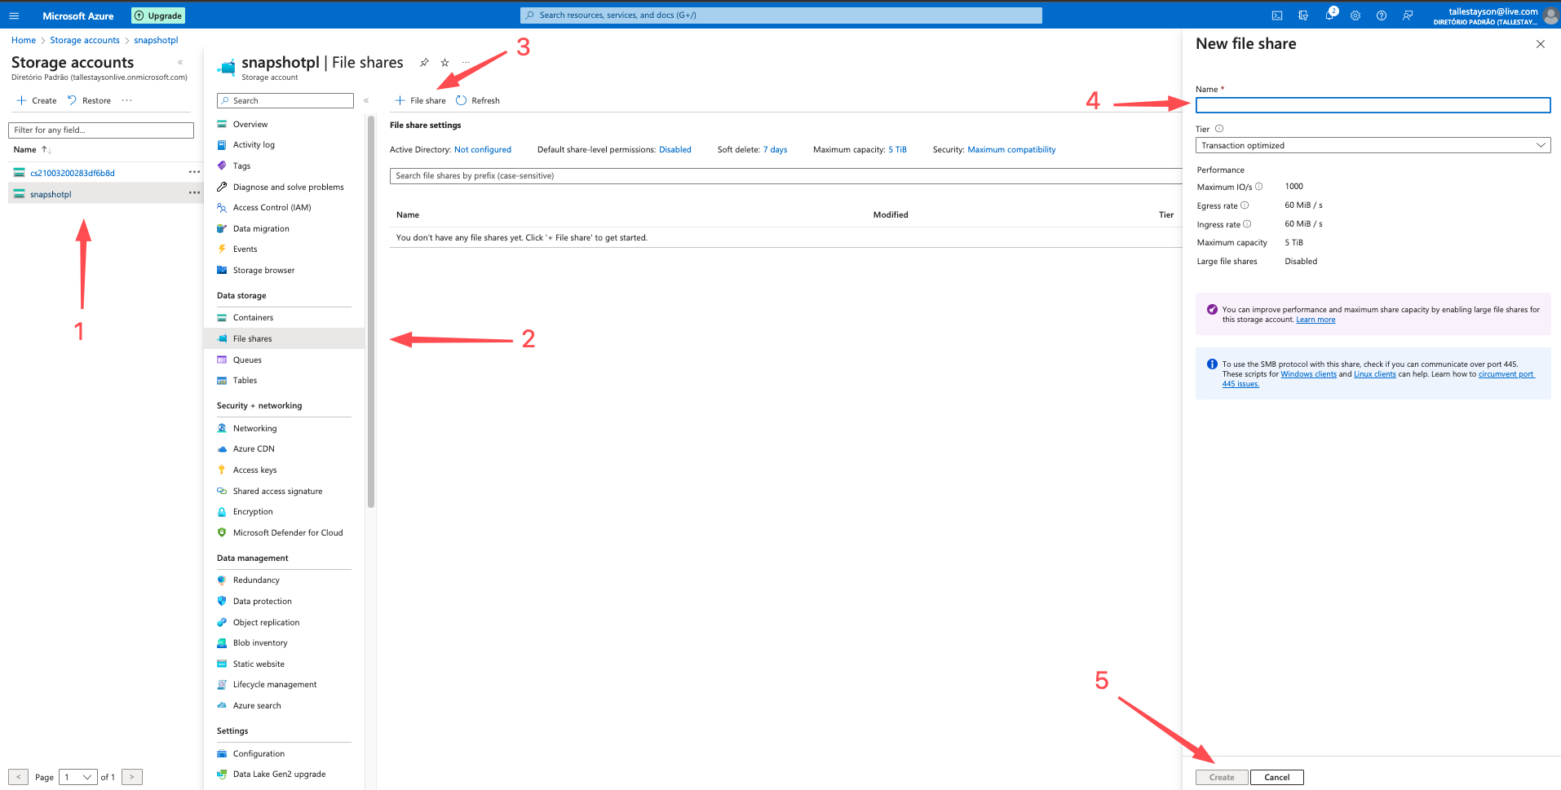
Task: Select Containers in the resource menu
Action: (253, 318)
